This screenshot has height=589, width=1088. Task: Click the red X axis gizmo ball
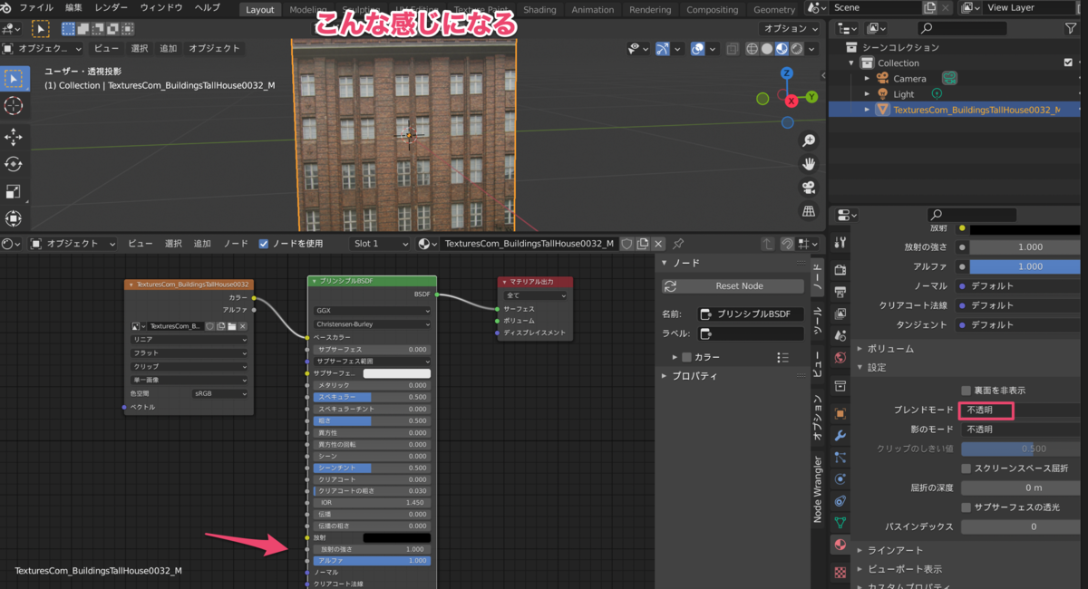point(792,101)
